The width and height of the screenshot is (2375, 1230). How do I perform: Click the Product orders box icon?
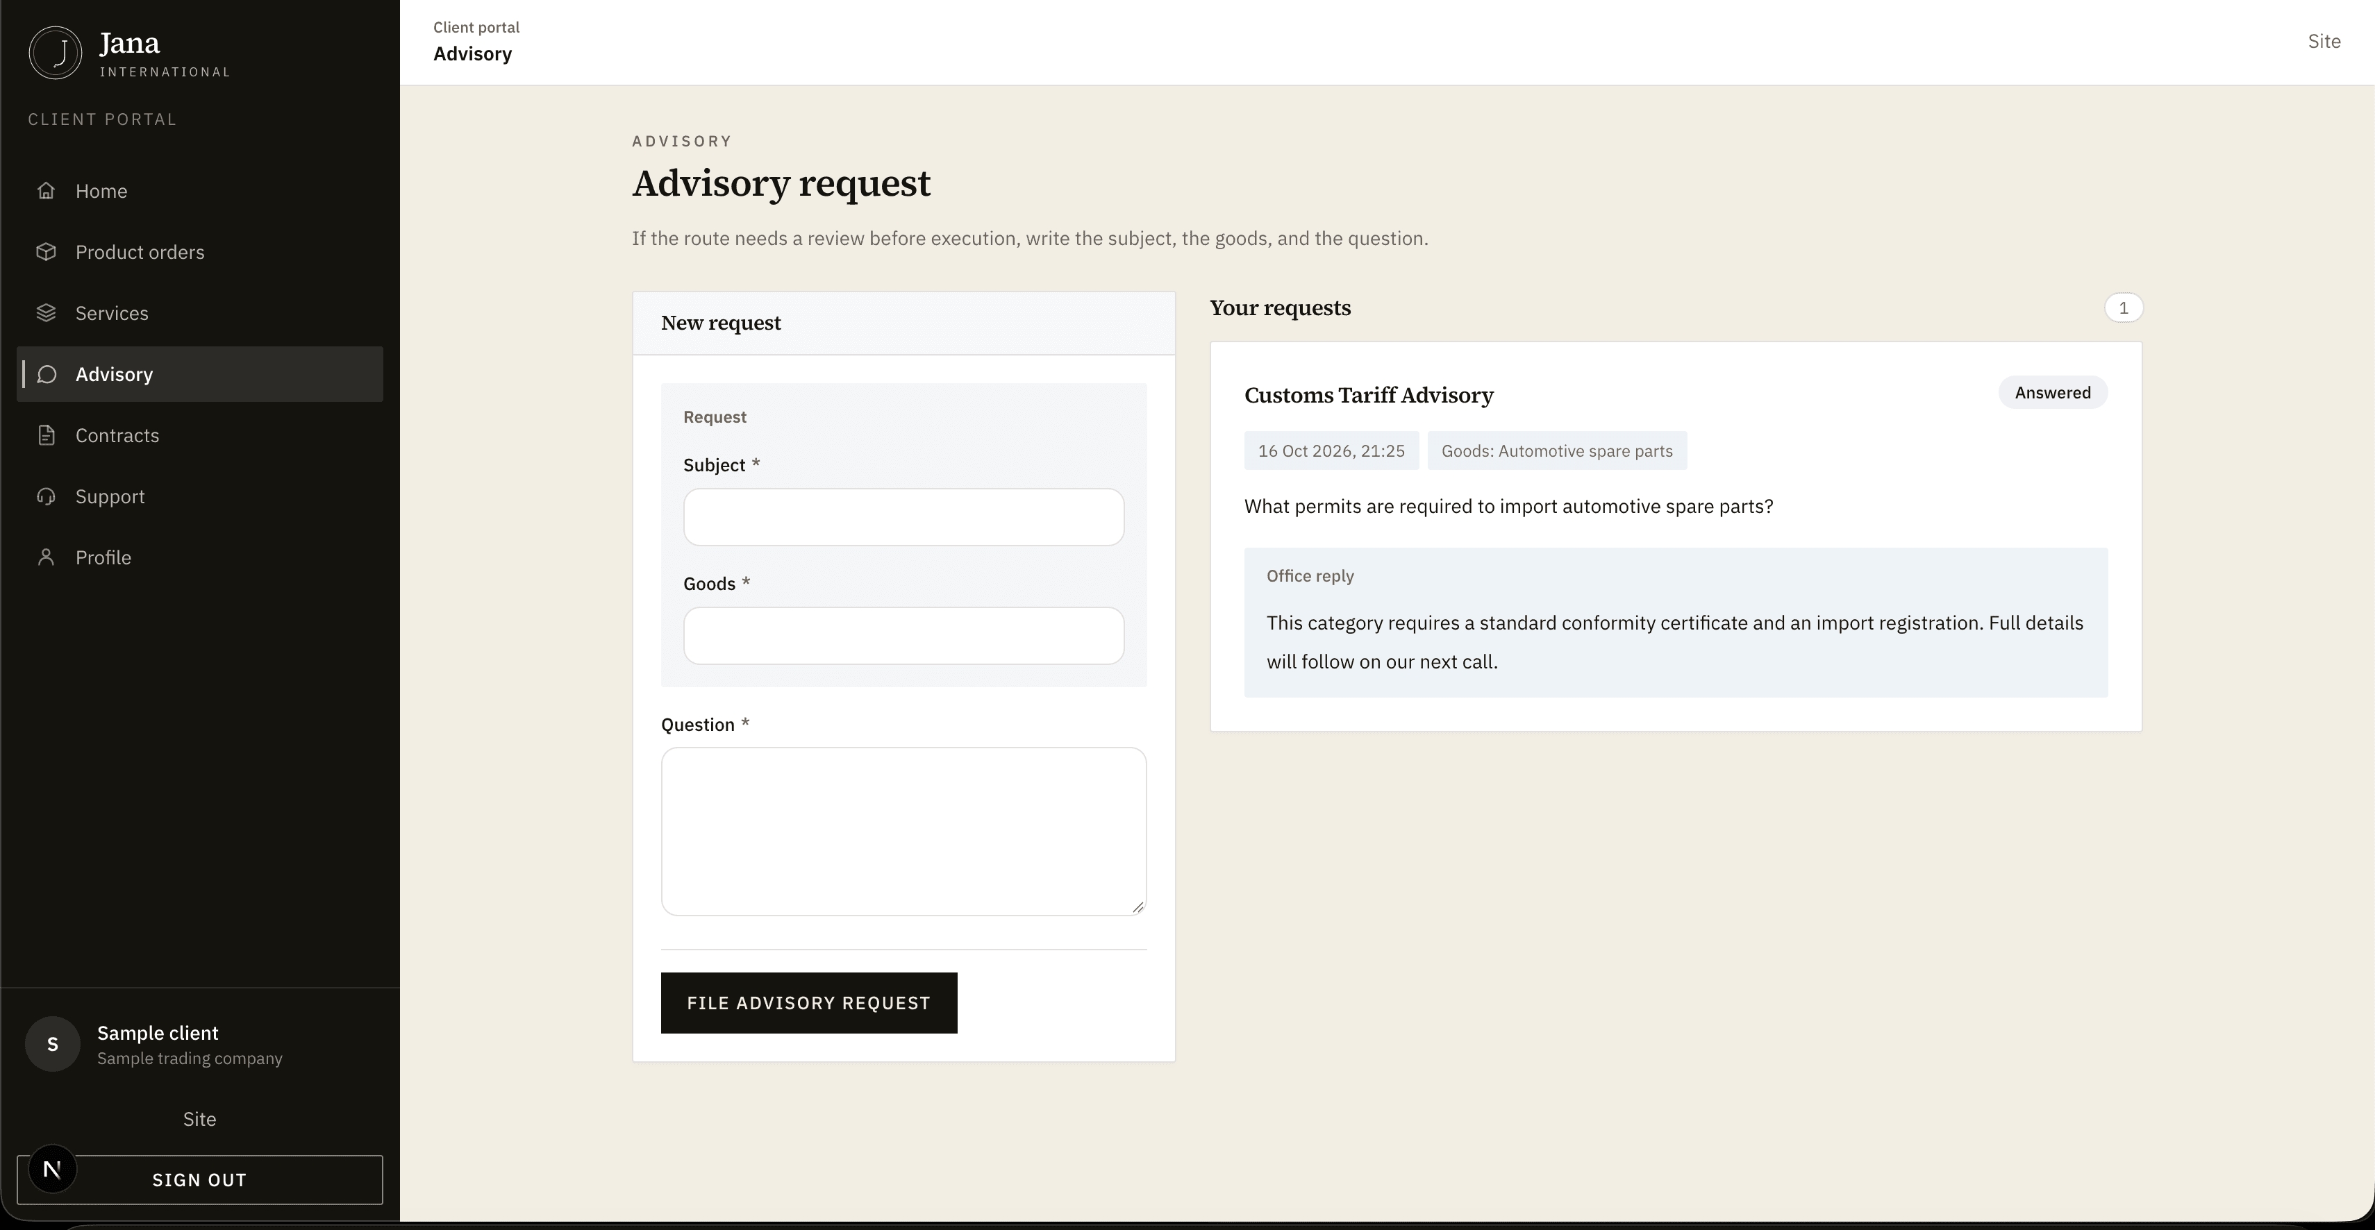tap(46, 251)
